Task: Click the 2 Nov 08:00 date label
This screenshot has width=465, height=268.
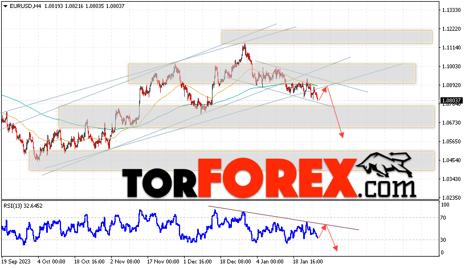Action: coord(125,262)
